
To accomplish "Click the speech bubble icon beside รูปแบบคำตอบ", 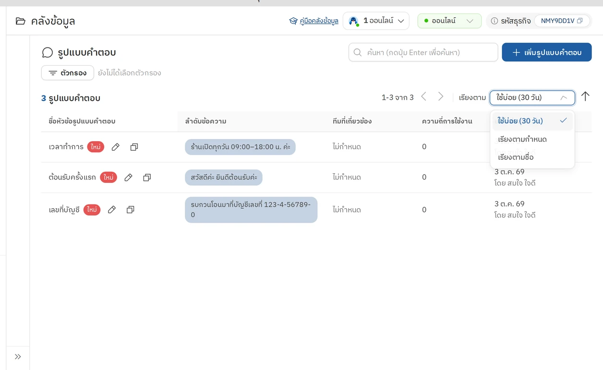I will tap(48, 52).
